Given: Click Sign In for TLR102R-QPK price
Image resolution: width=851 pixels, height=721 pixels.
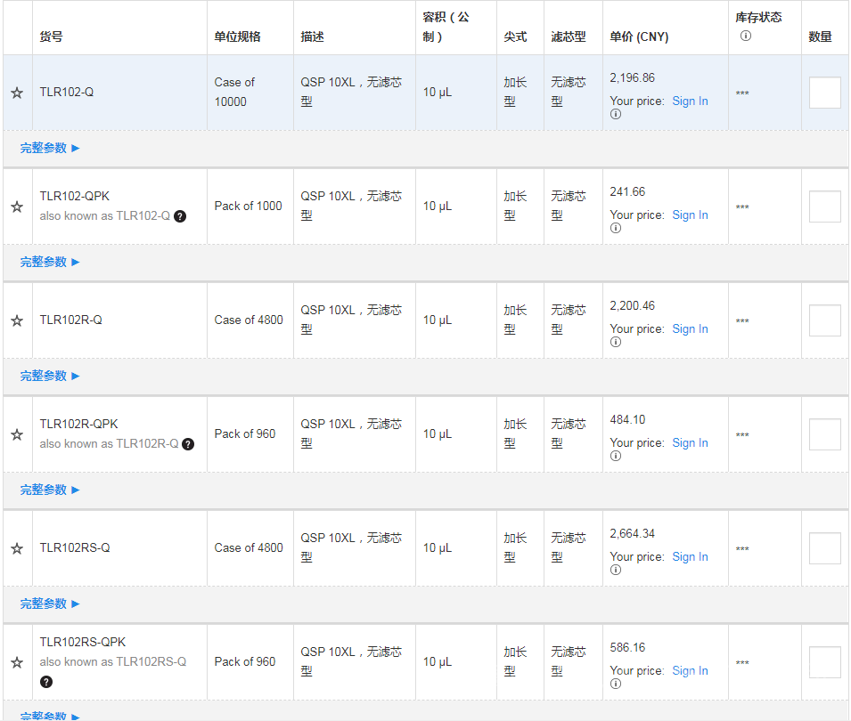Looking at the screenshot, I should coord(690,442).
